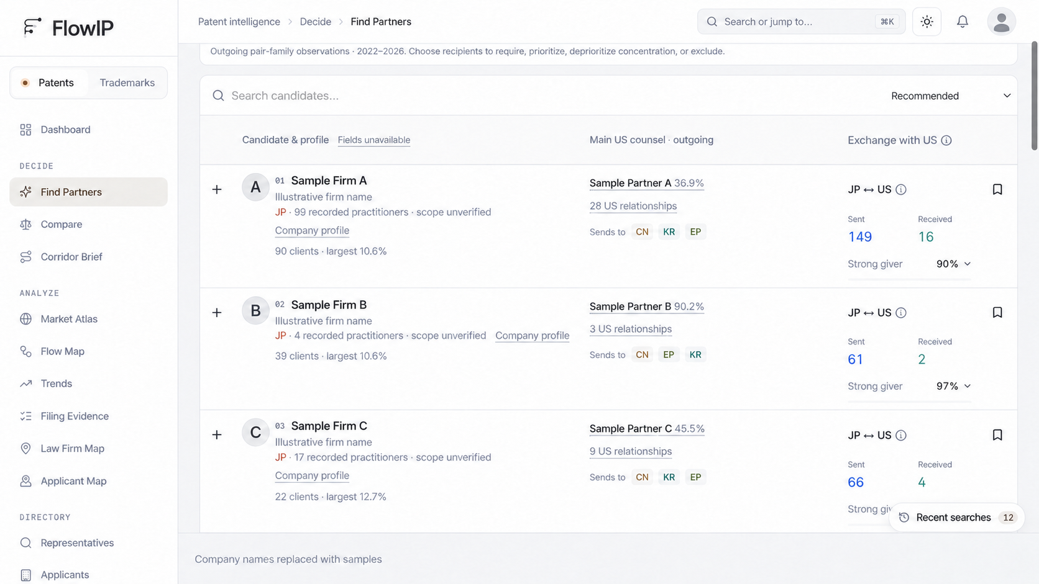Switch to the Trademarks tab

tap(127, 83)
